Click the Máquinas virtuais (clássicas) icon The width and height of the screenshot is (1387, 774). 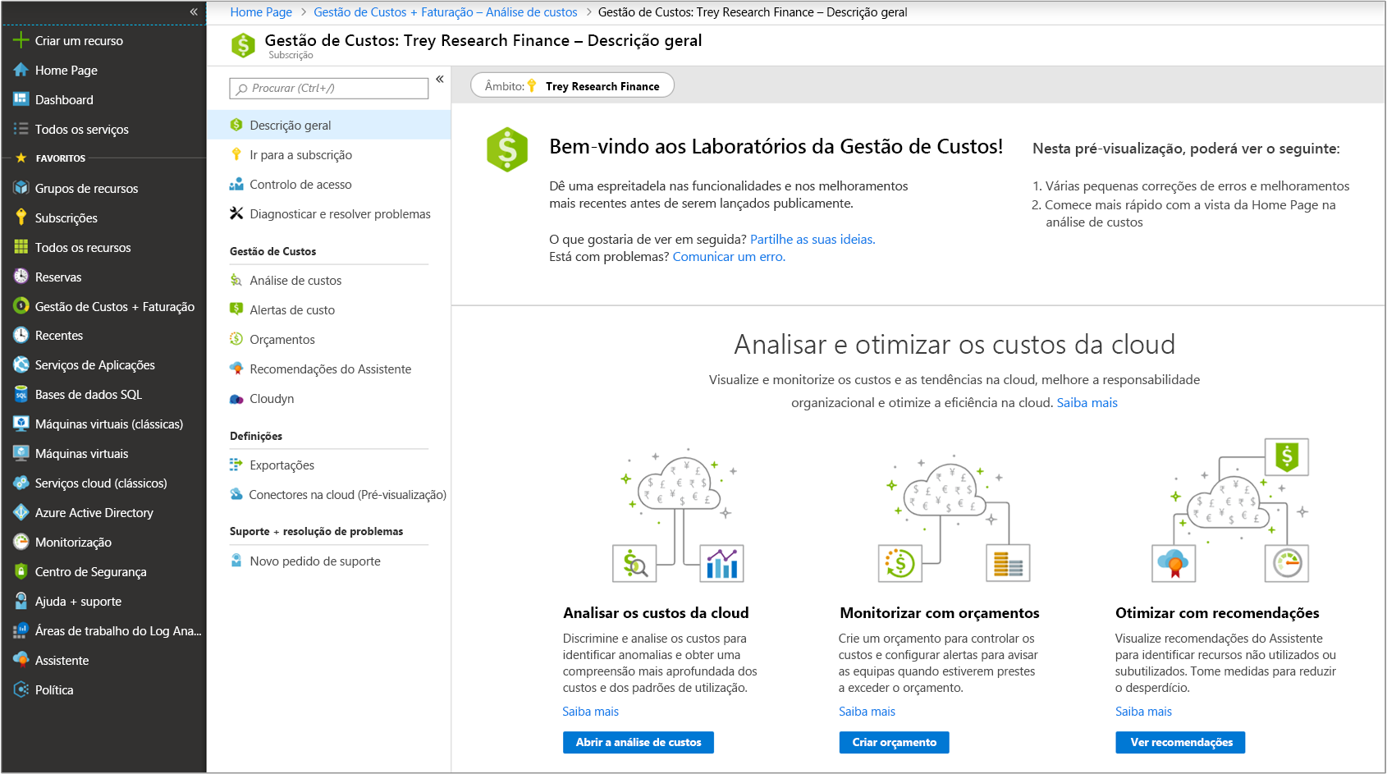click(x=21, y=424)
